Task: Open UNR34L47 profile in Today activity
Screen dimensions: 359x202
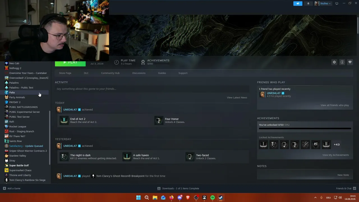Action: tap(70, 110)
